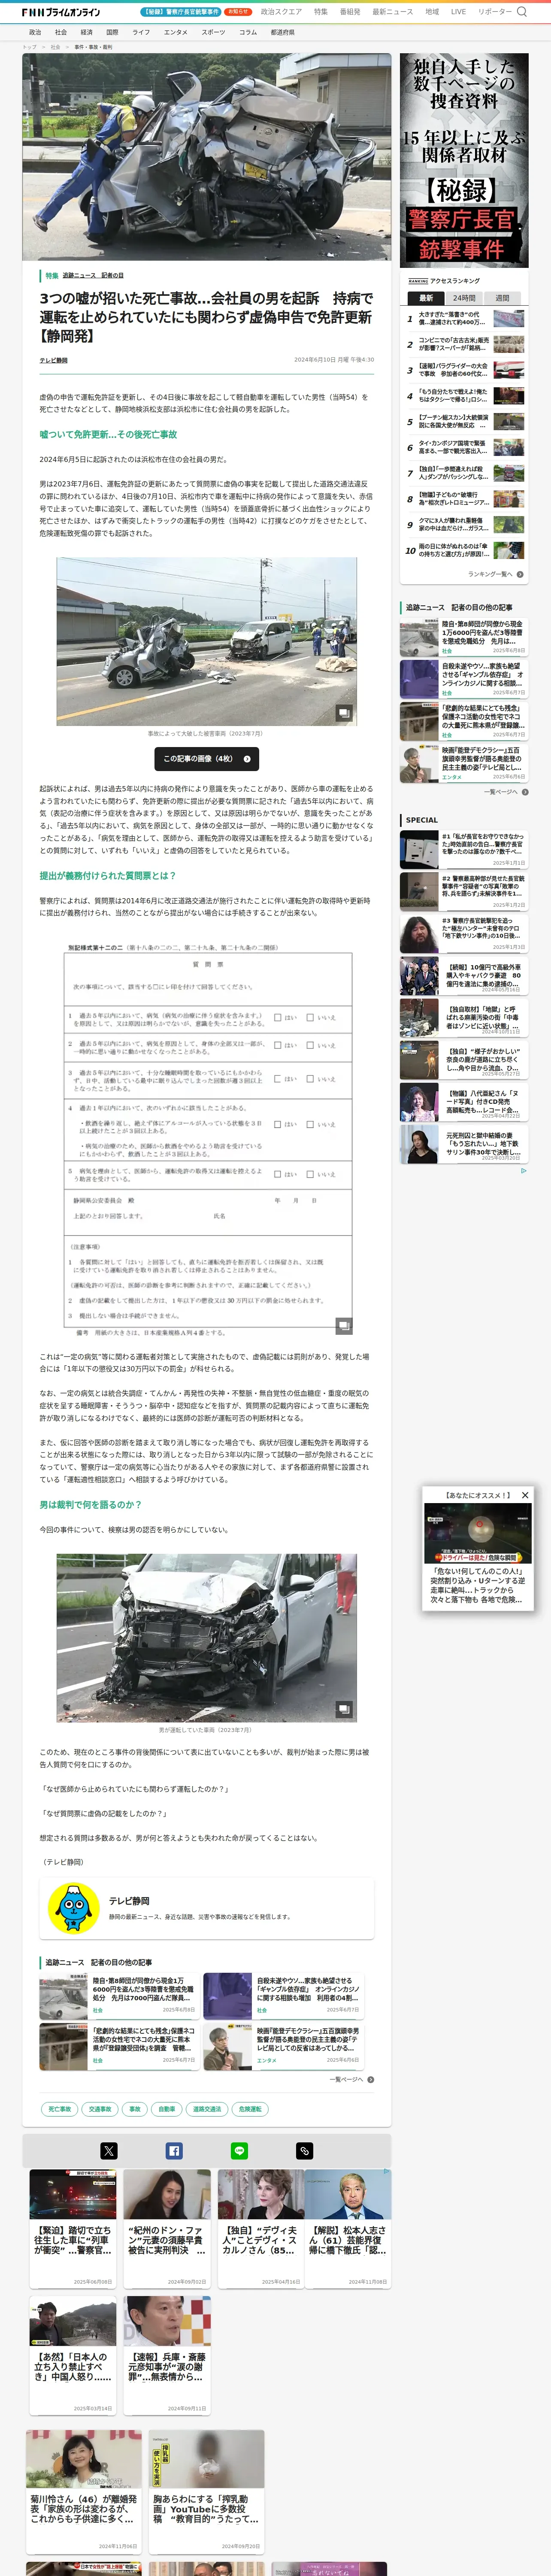
Task: Open SPECIAL 八代亜紀さん article
Action: (x=463, y=1102)
